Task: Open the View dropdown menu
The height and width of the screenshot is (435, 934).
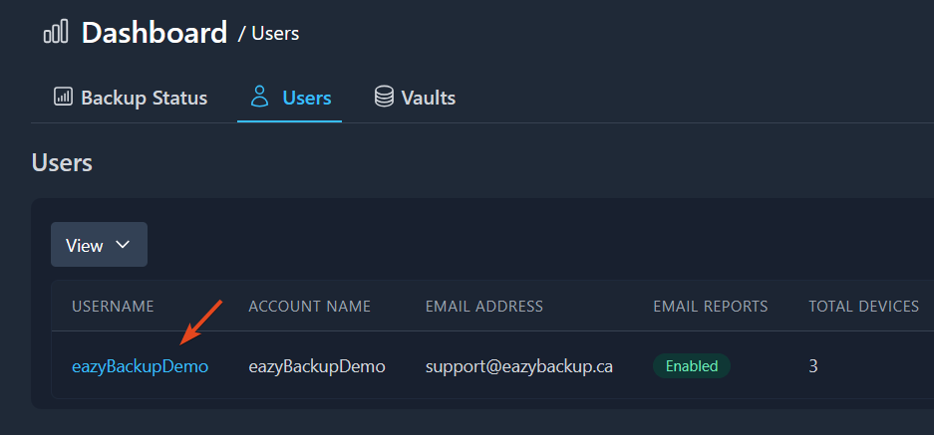Action: [x=99, y=245]
